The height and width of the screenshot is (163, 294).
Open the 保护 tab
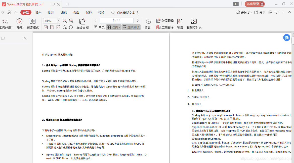click(89, 13)
